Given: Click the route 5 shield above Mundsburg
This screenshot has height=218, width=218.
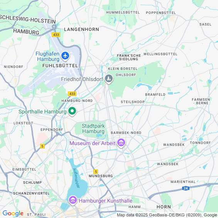Looking at the screenshot, I should (96, 172).
